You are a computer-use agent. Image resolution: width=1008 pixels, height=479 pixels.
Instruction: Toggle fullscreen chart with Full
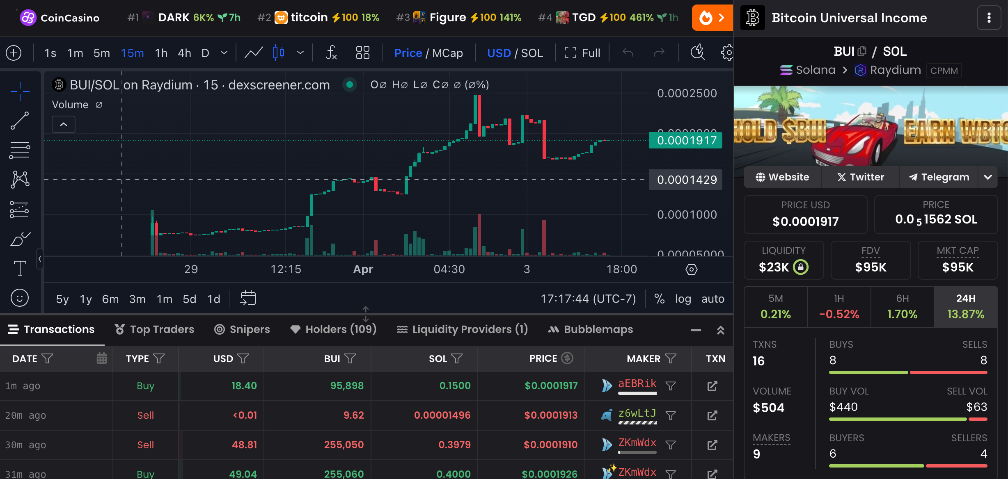(x=582, y=53)
